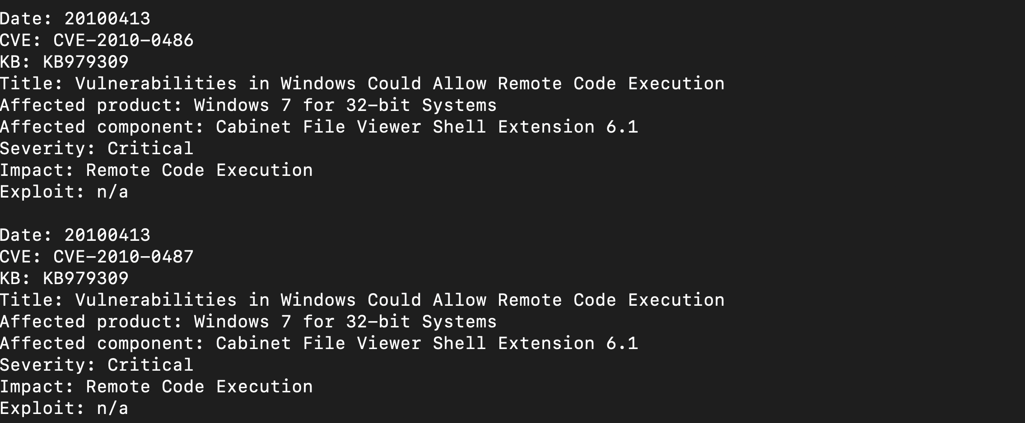Click second Impact: Remote Code Execution line
Image resolution: width=1025 pixels, height=423 pixels.
156,387
